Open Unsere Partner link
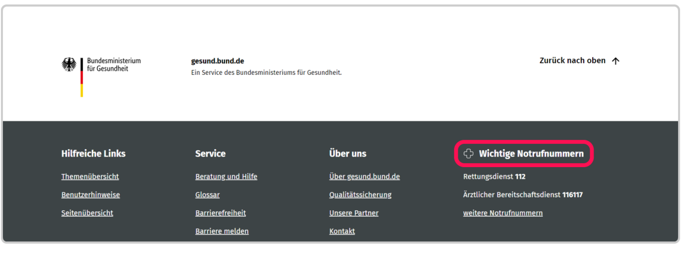Screen dimensions: 681x257 [354, 213]
